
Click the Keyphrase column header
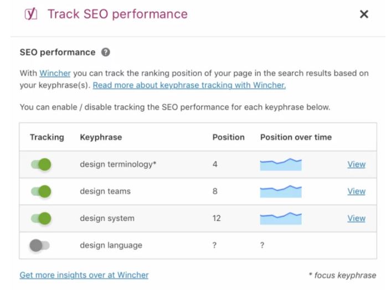point(101,137)
